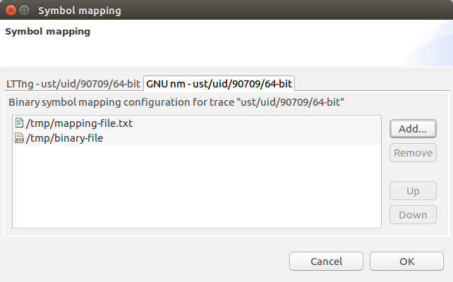Confirm the configuration with OK
Screen dimensions: 453x282
pos(406,262)
